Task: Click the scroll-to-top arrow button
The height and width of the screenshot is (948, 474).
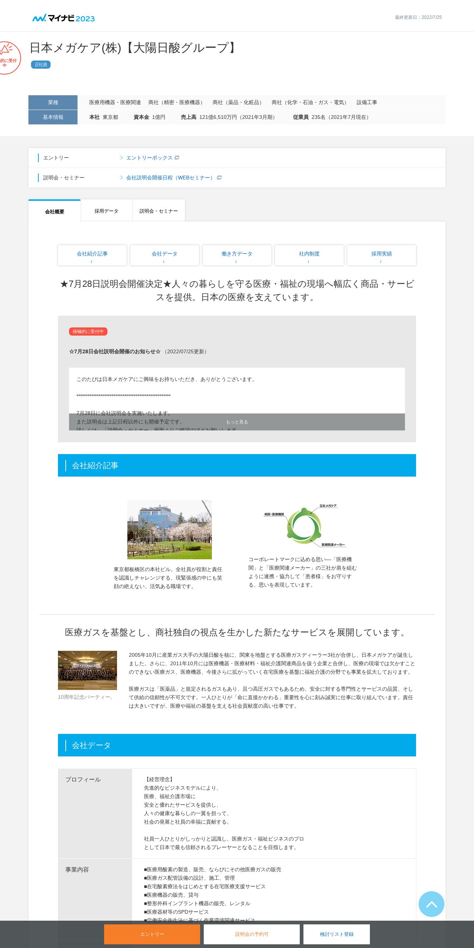Action: (x=431, y=904)
